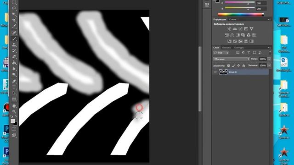Change screen mode via toolbar icon
Image resolution: width=294 pixels, height=165 pixels.
coord(14,135)
